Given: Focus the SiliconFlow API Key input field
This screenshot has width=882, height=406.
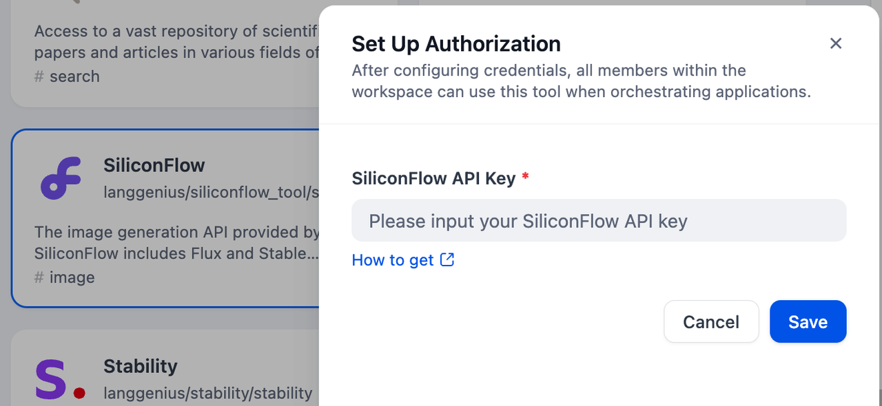Looking at the screenshot, I should point(598,221).
